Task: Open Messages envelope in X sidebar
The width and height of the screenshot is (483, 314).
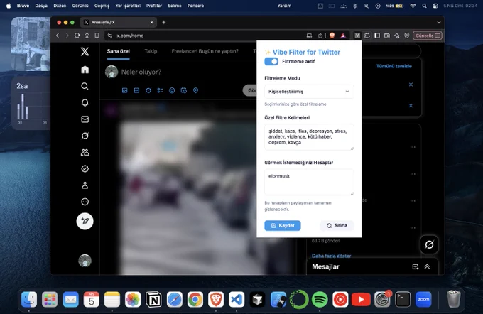Action: 85,119
